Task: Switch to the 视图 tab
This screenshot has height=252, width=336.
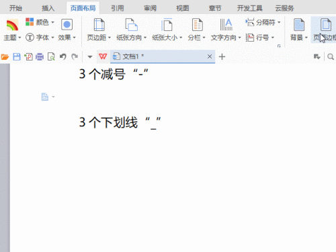Action: [x=183, y=8]
